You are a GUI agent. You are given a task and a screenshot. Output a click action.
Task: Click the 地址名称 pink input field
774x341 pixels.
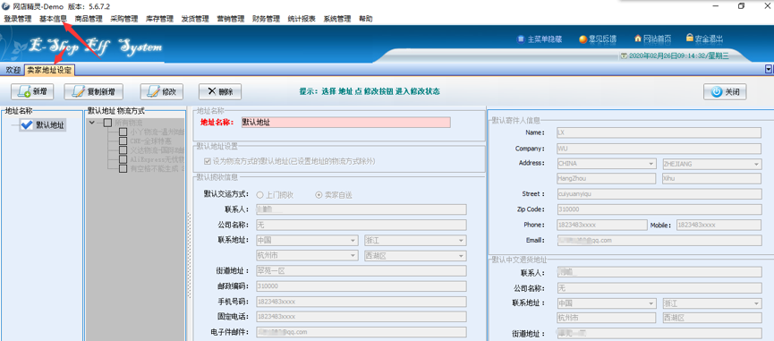click(345, 123)
